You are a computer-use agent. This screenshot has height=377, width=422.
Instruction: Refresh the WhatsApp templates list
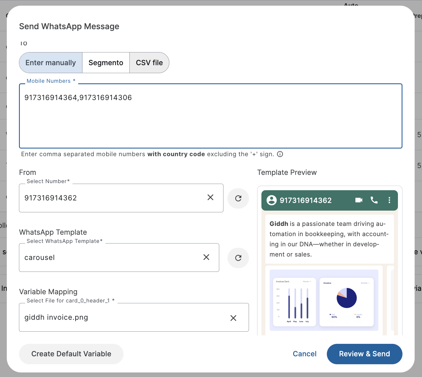(238, 258)
